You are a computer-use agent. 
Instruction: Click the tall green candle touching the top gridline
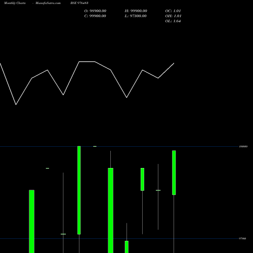point(79,190)
